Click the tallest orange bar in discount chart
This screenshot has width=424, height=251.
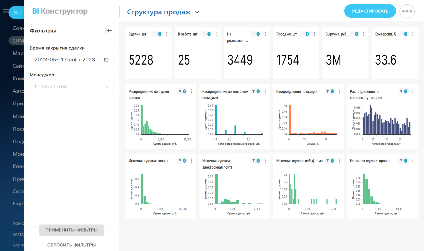[x=290, y=119]
